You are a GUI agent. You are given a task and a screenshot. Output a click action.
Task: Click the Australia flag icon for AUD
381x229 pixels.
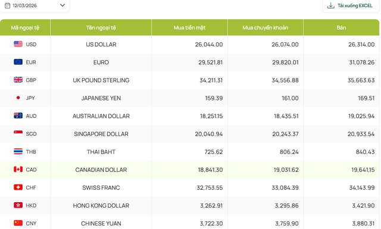pyautogui.click(x=18, y=116)
